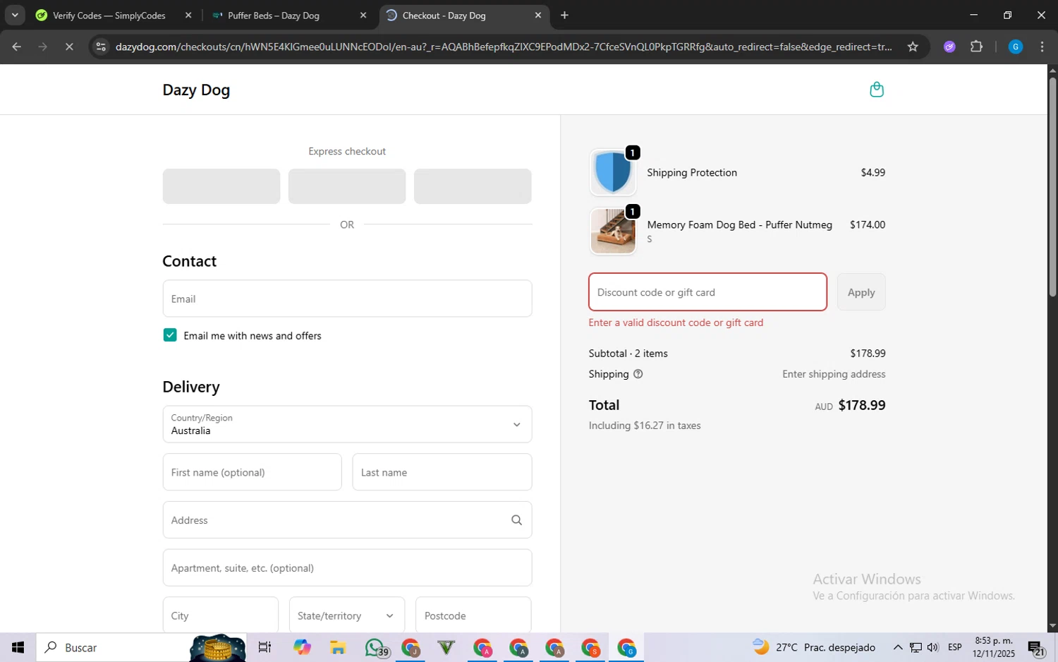Switch to Puffer Beds – Dazy Dog tab

275,15
